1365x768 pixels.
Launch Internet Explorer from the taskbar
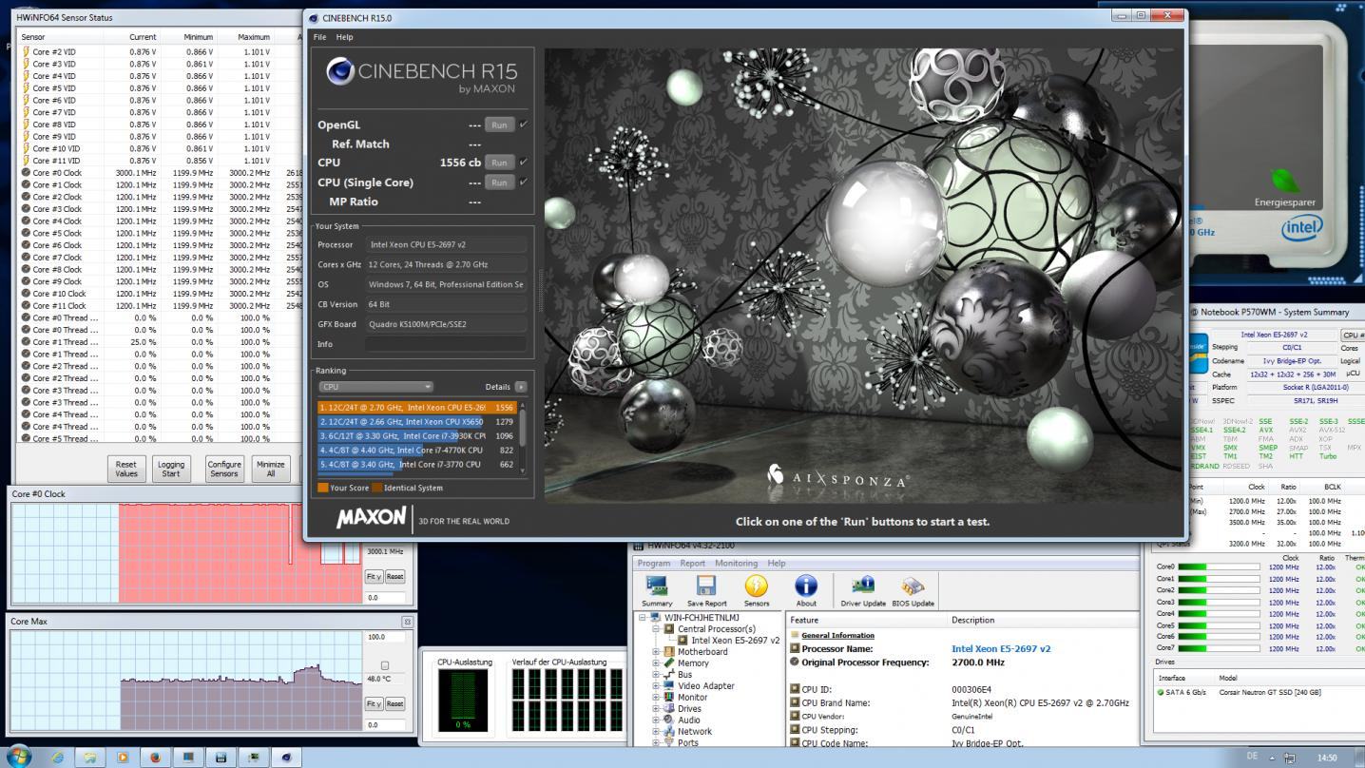point(57,758)
